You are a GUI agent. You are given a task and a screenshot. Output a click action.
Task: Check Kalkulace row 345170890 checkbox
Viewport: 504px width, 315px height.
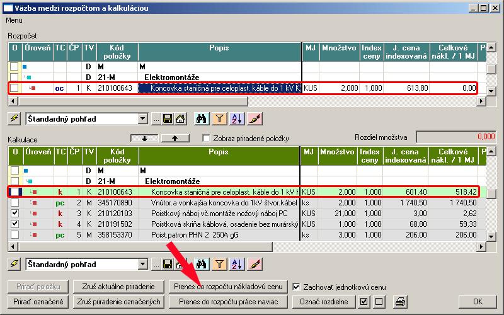[14, 203]
